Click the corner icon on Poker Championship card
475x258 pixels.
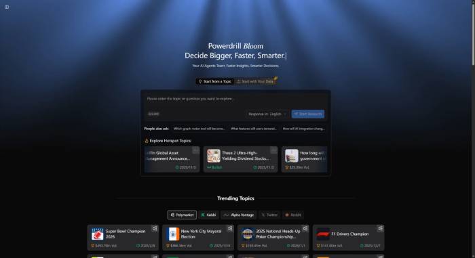click(305, 228)
